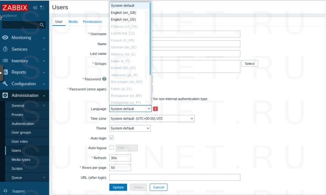This screenshot has width=326, height=195.
Task: Choose English (en_US) from the language list
Action: (123, 20)
